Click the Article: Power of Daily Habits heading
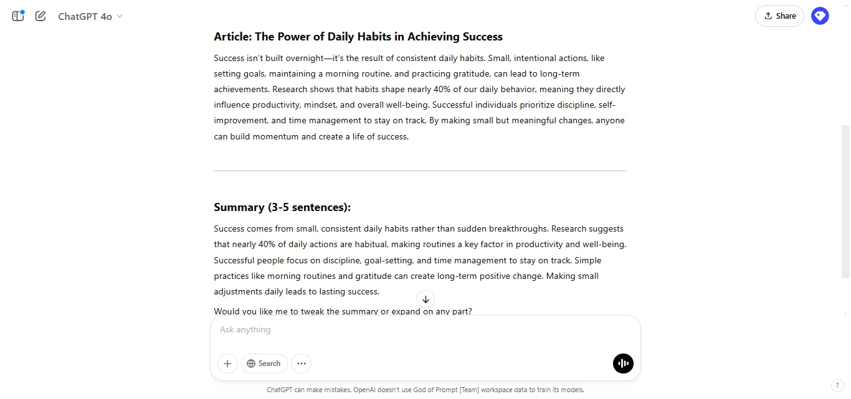 tap(358, 37)
